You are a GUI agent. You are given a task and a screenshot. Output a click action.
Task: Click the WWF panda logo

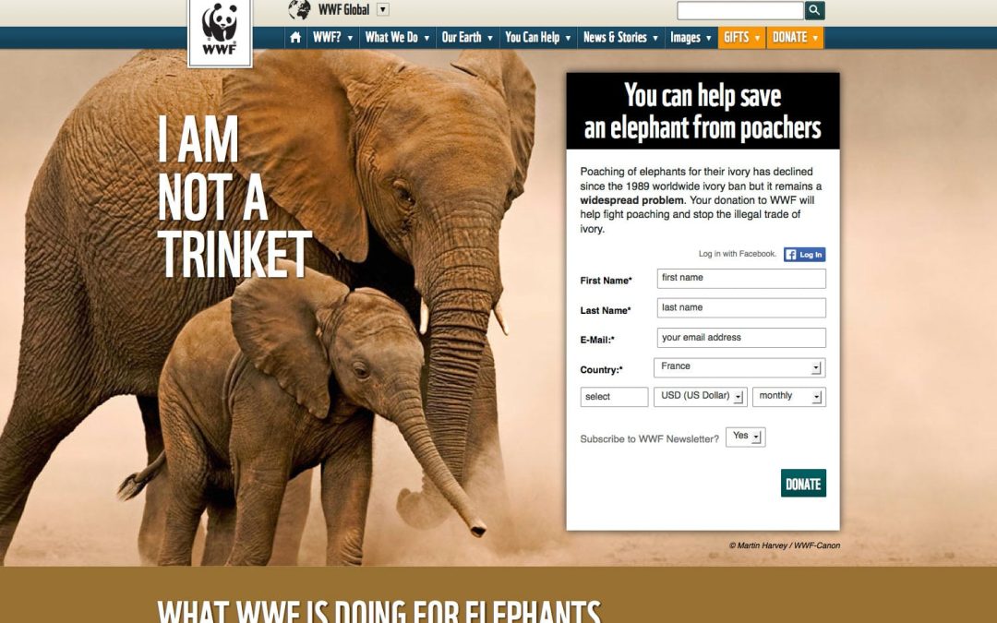pyautogui.click(x=220, y=31)
